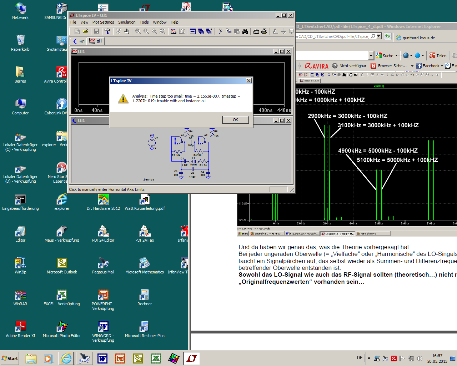This screenshot has width=457, height=366.
Task: Click the DE language indicator
Action: pos(360,358)
